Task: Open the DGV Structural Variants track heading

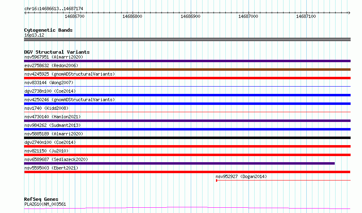Action: (x=57, y=52)
